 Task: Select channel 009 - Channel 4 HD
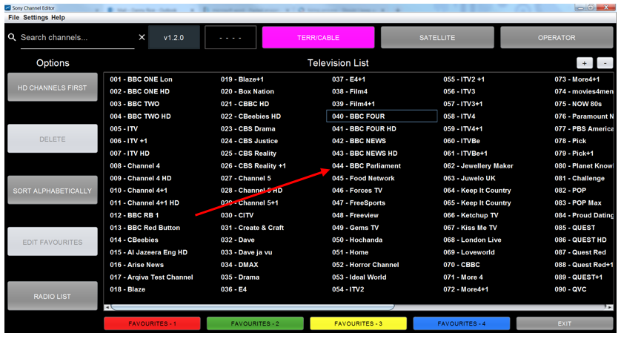point(141,178)
